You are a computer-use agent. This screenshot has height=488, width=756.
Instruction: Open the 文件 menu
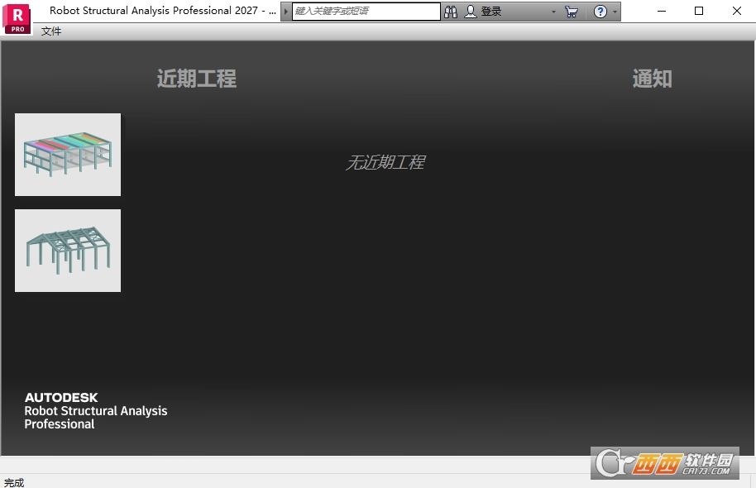(51, 31)
